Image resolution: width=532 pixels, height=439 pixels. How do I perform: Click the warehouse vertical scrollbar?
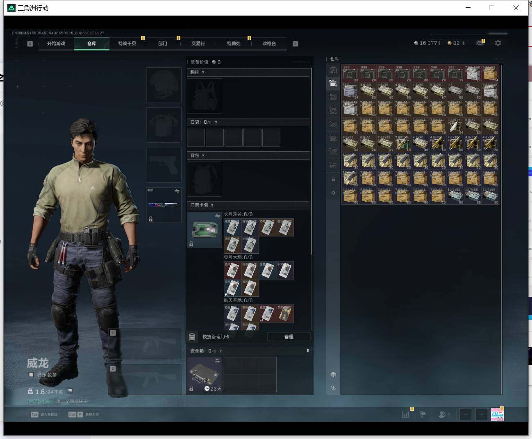pyautogui.click(x=502, y=230)
